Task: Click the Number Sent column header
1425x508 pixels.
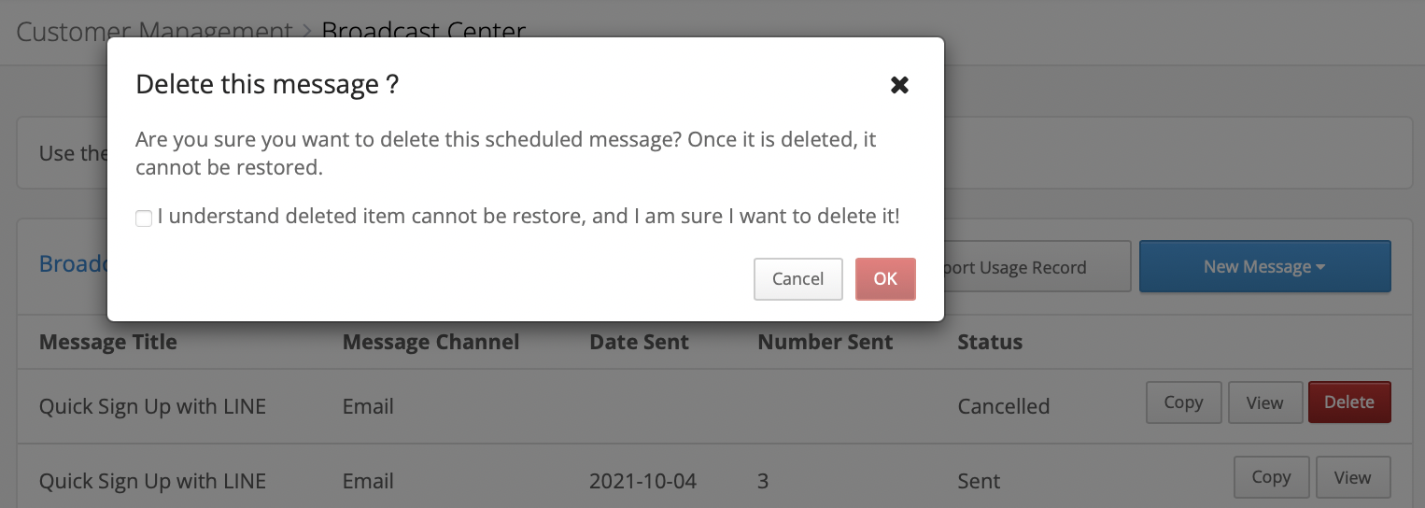Action: click(x=825, y=342)
